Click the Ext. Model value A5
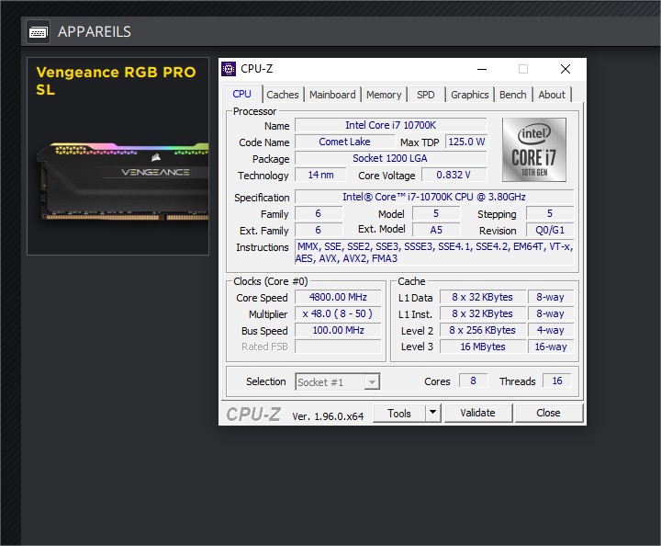 (x=436, y=230)
